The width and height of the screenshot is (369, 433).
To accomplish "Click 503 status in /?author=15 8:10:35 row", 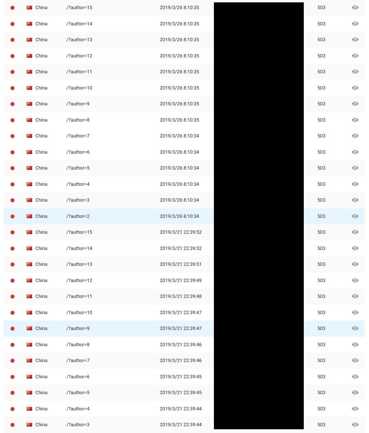I will pos(321,7).
